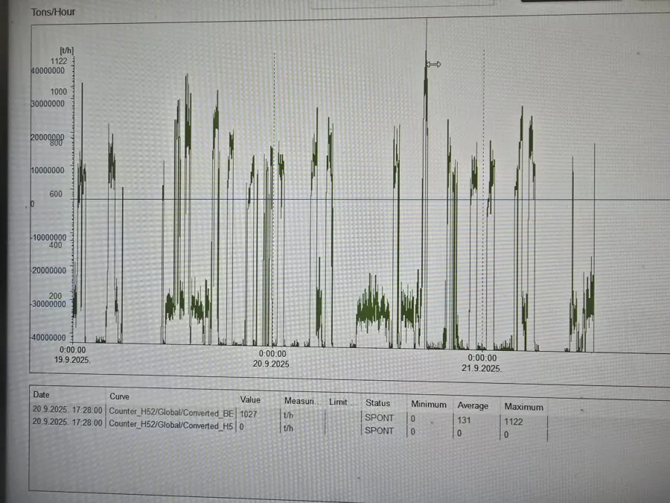Click the Measuri... column header

(301, 401)
